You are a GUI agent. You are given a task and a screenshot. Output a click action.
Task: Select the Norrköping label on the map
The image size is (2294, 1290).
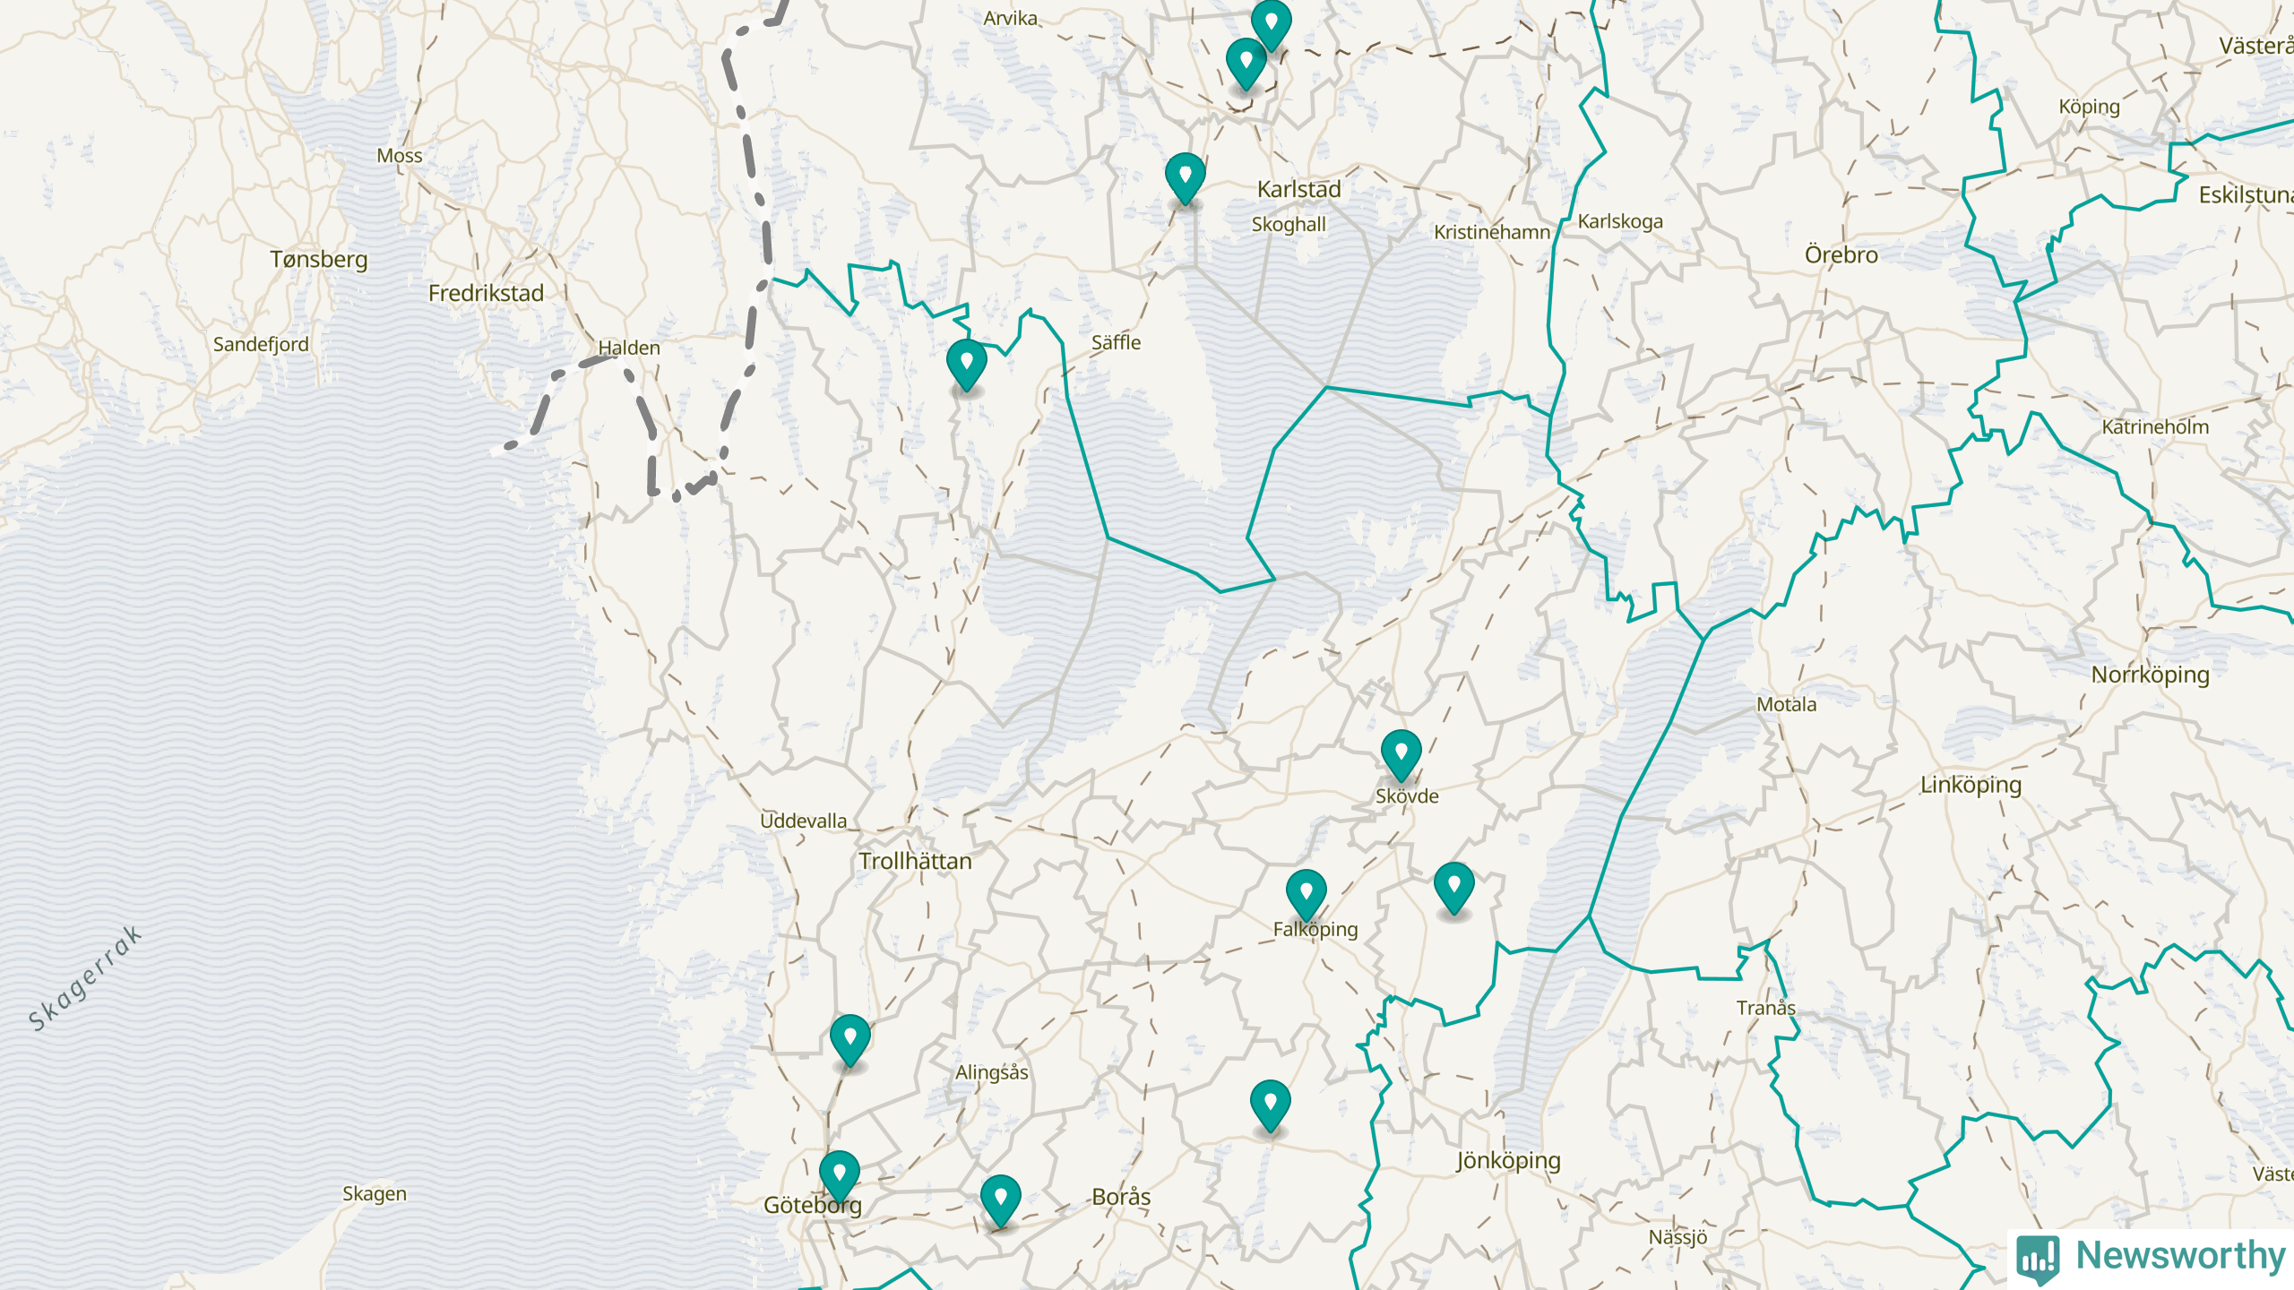[x=2150, y=675]
